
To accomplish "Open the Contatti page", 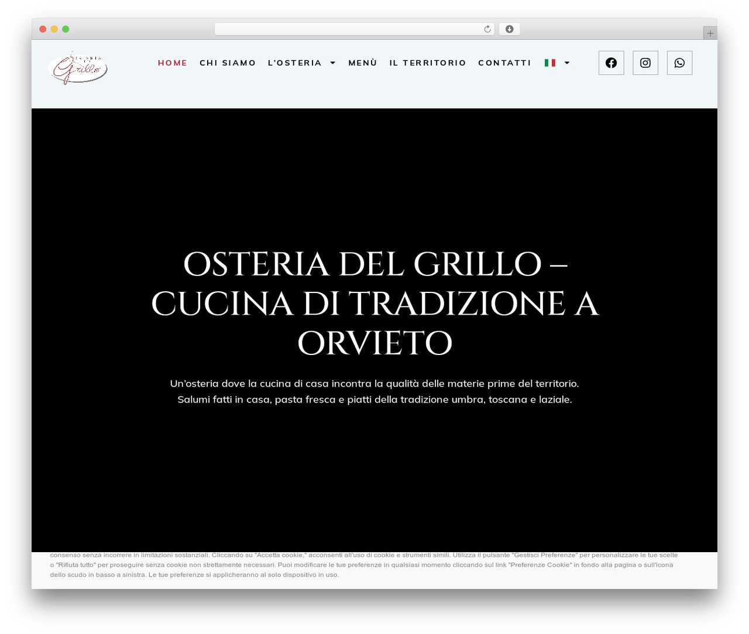I will click(x=504, y=63).
